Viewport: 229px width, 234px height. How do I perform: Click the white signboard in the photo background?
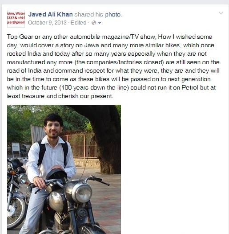point(16,148)
